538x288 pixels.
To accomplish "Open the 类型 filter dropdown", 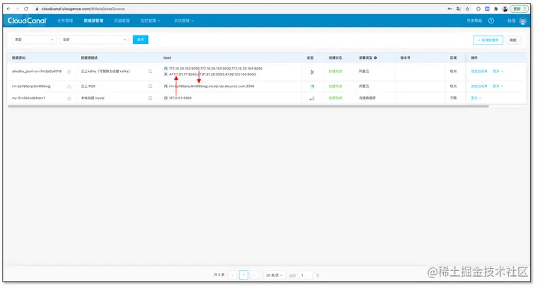I will 34,40.
